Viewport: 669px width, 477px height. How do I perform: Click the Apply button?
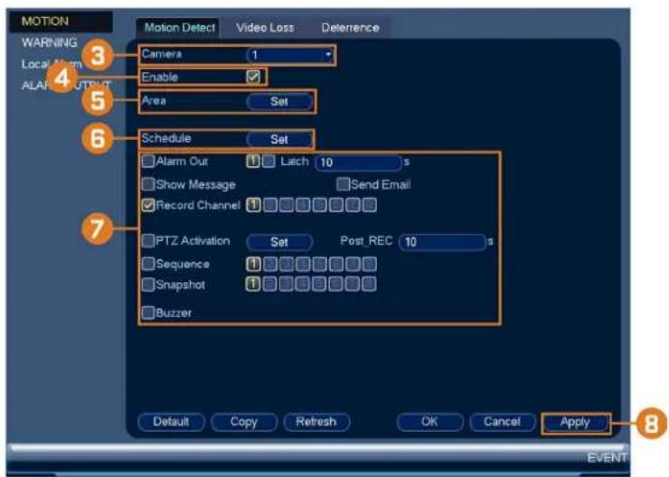coord(575,423)
